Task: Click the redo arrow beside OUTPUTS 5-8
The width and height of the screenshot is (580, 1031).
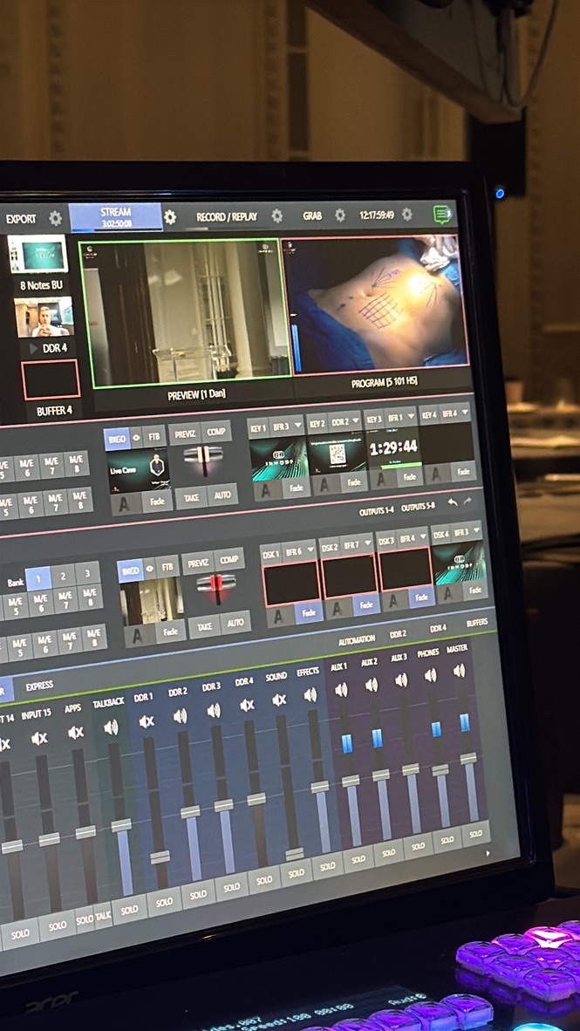Action: [x=467, y=501]
